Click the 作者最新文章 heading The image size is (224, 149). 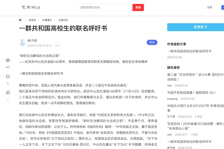(x=177, y=44)
